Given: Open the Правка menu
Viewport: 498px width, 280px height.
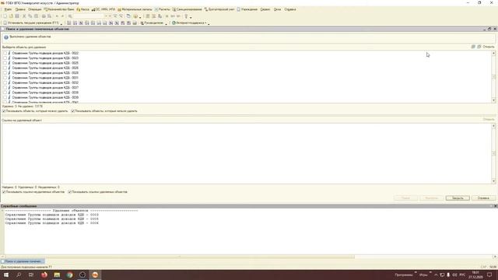Looking at the screenshot, I should pyautogui.click(x=20, y=9).
